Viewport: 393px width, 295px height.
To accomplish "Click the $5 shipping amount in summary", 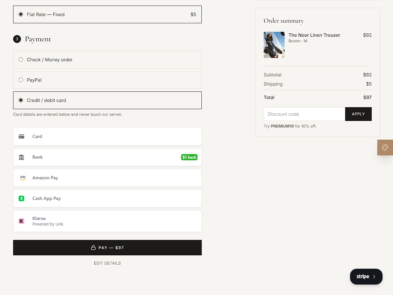I will tap(369, 84).
